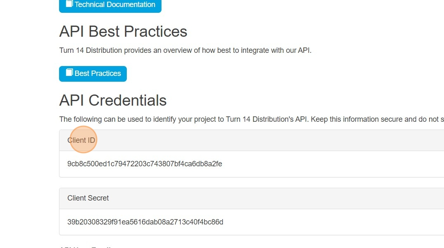Select the Client Secret header label
The height and width of the screenshot is (248, 444).
[x=88, y=198]
